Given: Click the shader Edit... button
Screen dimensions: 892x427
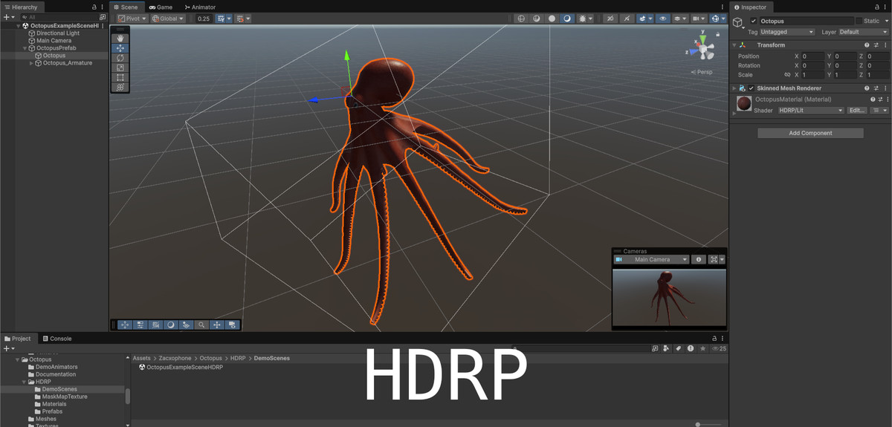Looking at the screenshot, I should (857, 110).
